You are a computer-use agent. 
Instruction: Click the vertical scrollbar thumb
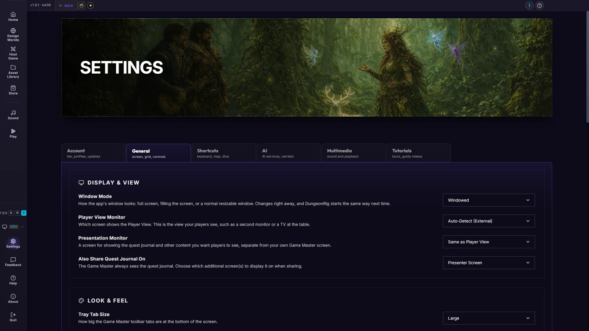588,67
